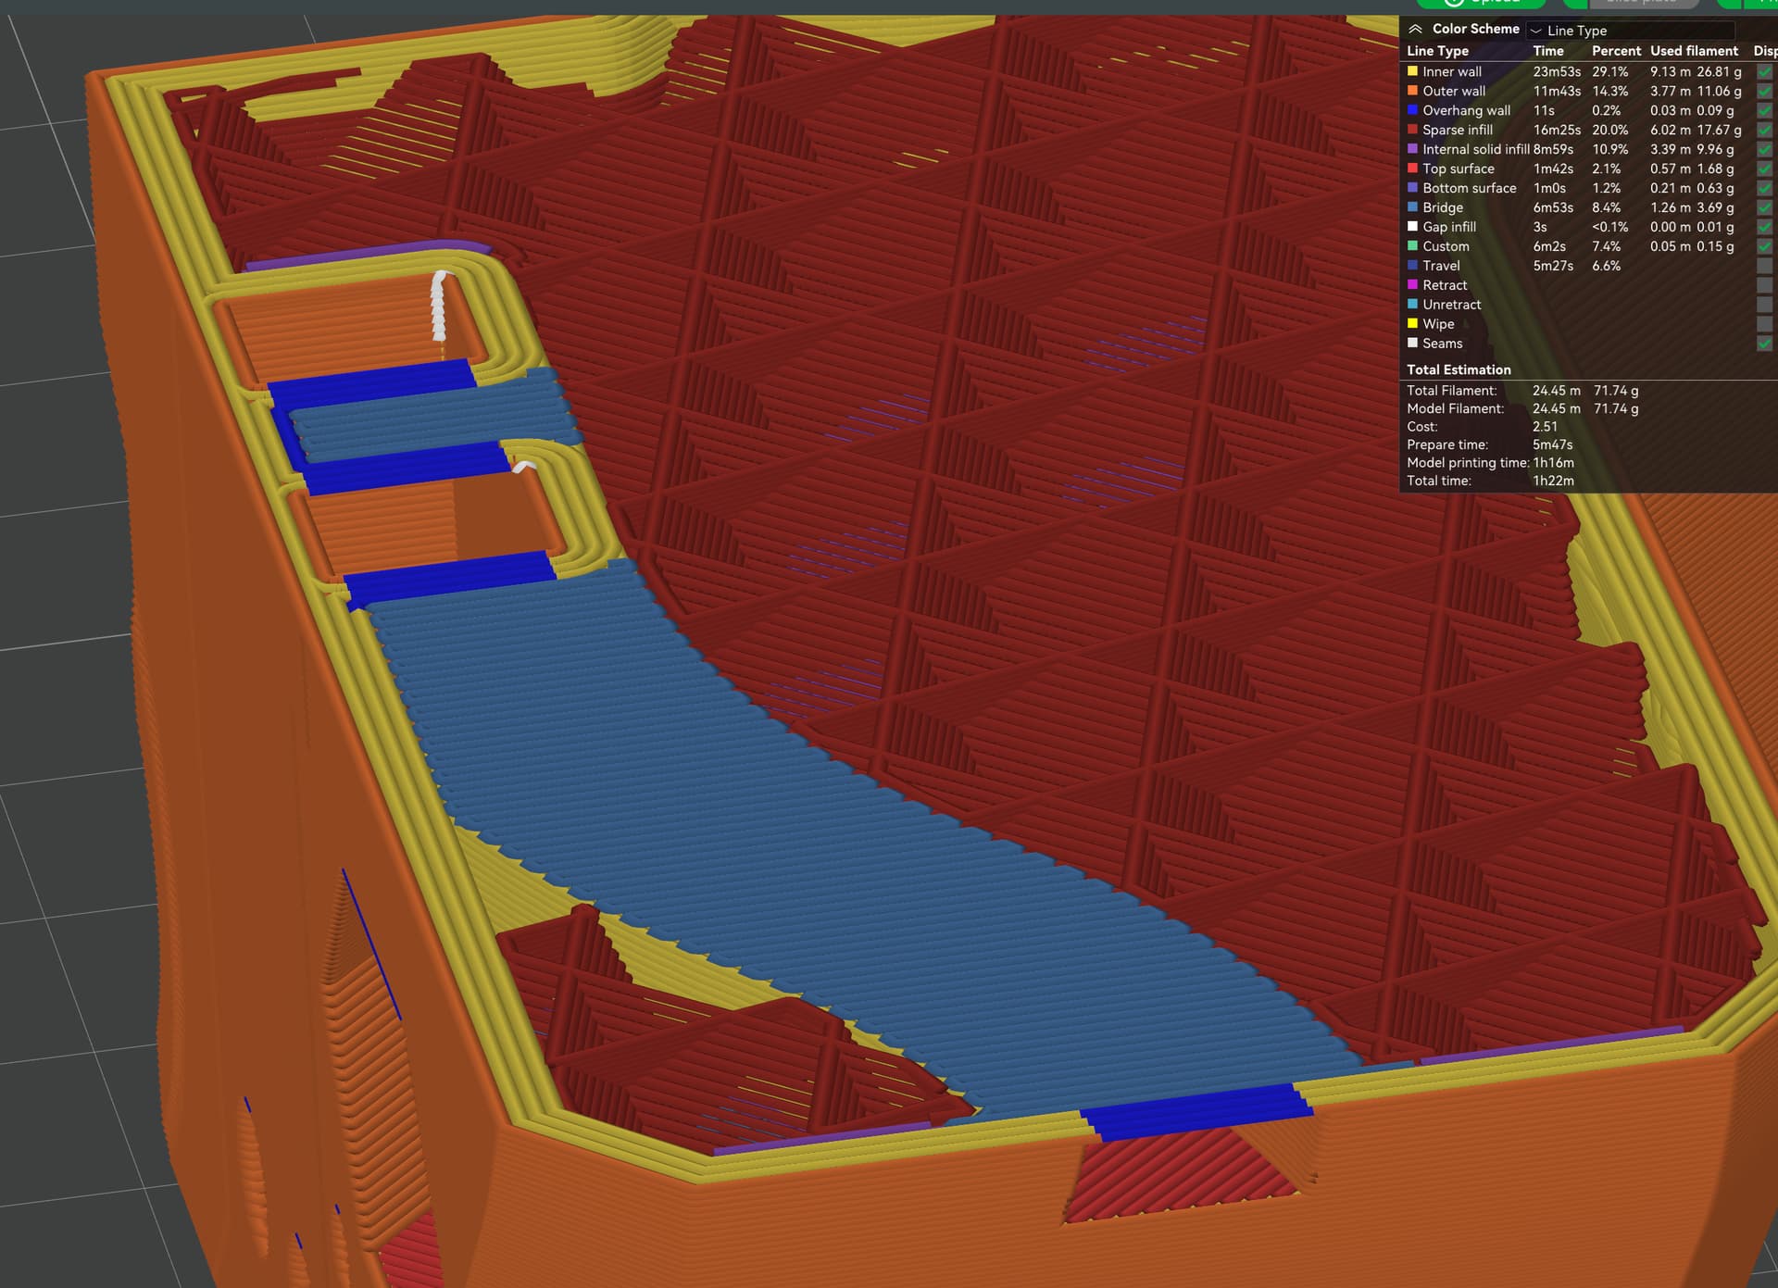Image resolution: width=1778 pixels, height=1288 pixels.
Task: Open the Line Type color scheme dropdown
Action: 1630,31
